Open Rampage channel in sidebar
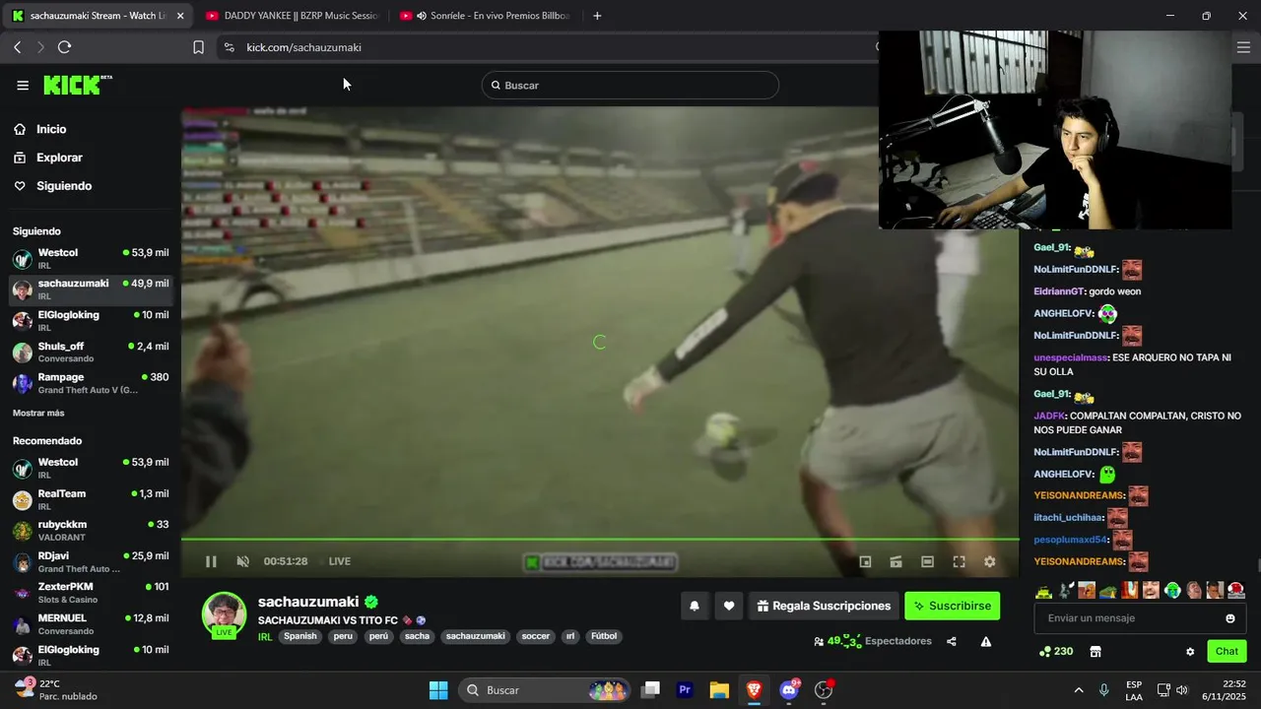The width and height of the screenshot is (1261, 709). click(90, 383)
